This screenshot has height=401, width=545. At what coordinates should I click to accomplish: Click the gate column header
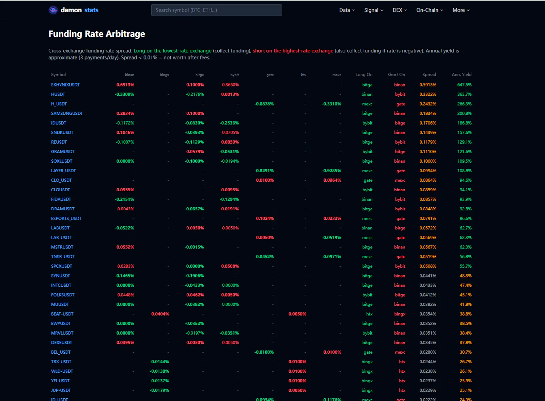(270, 75)
